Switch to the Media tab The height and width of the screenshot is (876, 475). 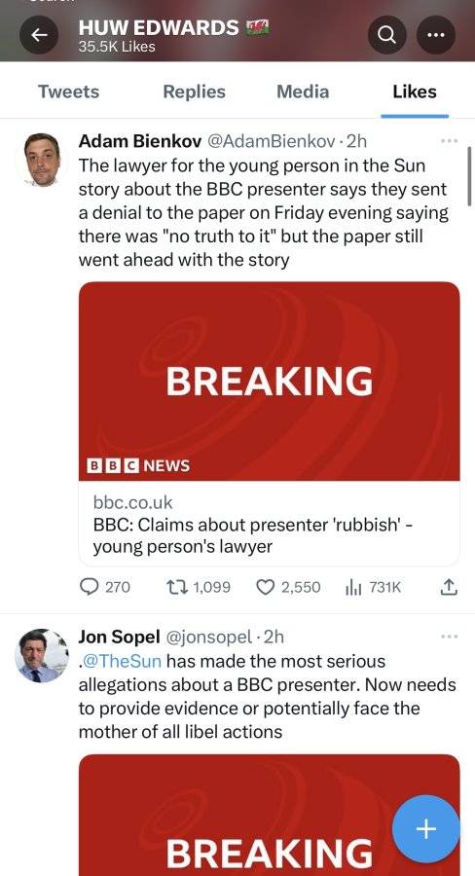(x=303, y=91)
